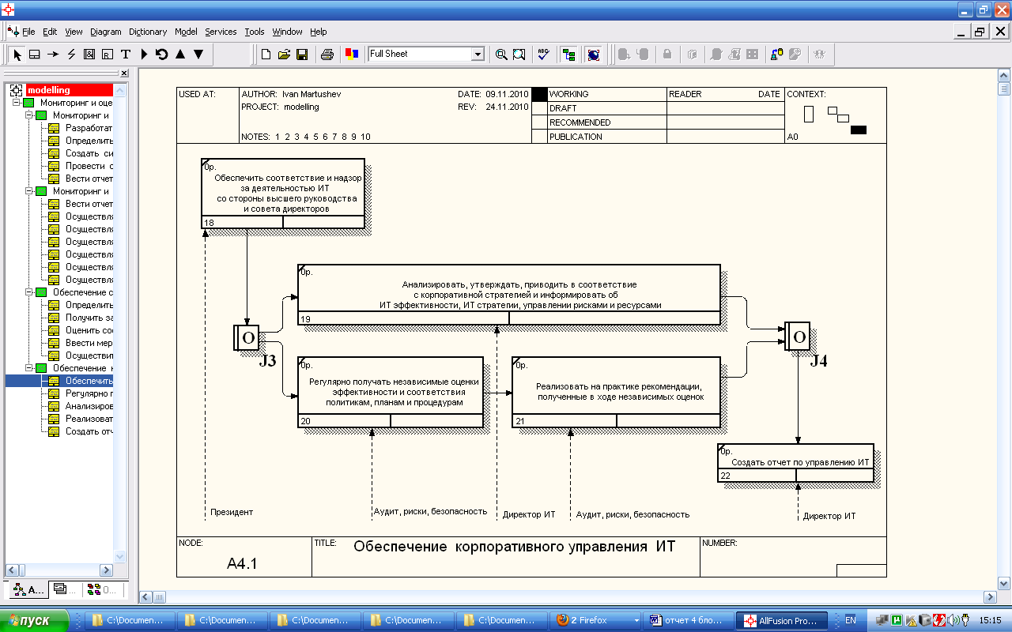Switch to the Activities explorer tab
This screenshot has height=632, width=1012.
28,589
